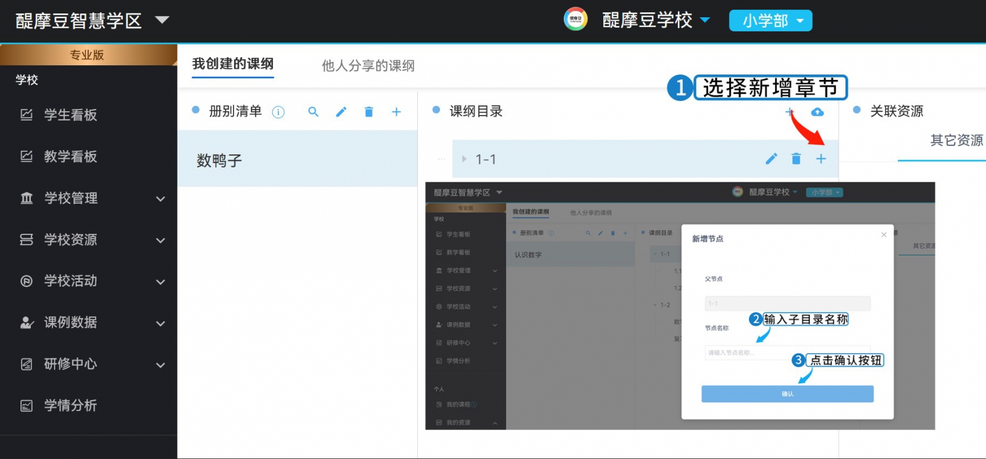The image size is (986, 459).
Task: Add sub-chapter with plus icon on 1-1 row
Action: (x=821, y=159)
